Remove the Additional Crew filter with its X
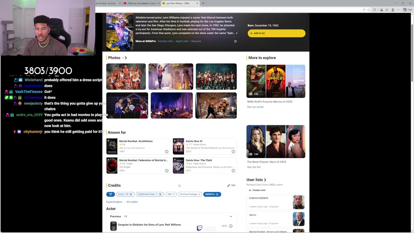Image resolution: width=414 pixels, height=233 pixels. click(x=160, y=194)
